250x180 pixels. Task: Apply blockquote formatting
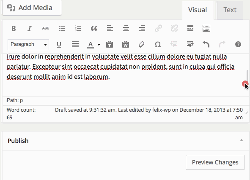point(94,29)
